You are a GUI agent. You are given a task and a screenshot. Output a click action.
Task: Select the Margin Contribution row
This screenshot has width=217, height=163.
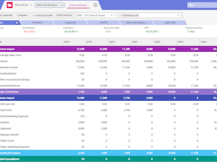tap(109, 92)
